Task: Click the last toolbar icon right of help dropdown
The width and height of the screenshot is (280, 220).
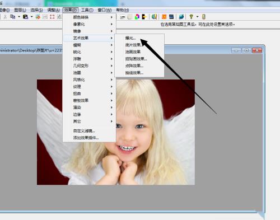Action: click(x=204, y=17)
